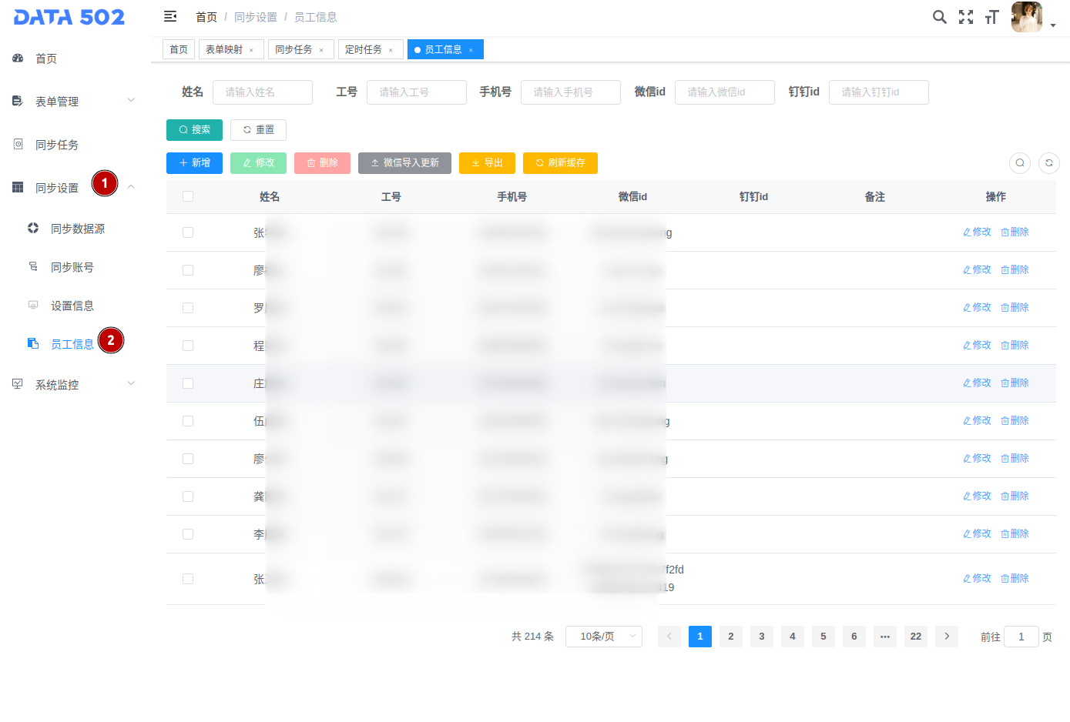The image size is (1070, 722).
Task: Open the top bar search icon
Action: [939, 17]
